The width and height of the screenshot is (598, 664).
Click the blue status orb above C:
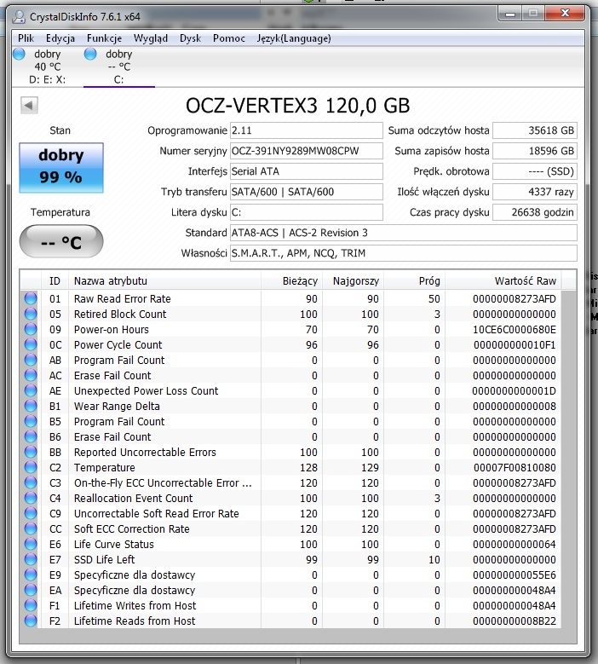click(90, 54)
